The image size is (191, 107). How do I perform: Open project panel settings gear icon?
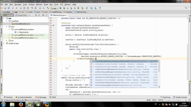pos(43,15)
